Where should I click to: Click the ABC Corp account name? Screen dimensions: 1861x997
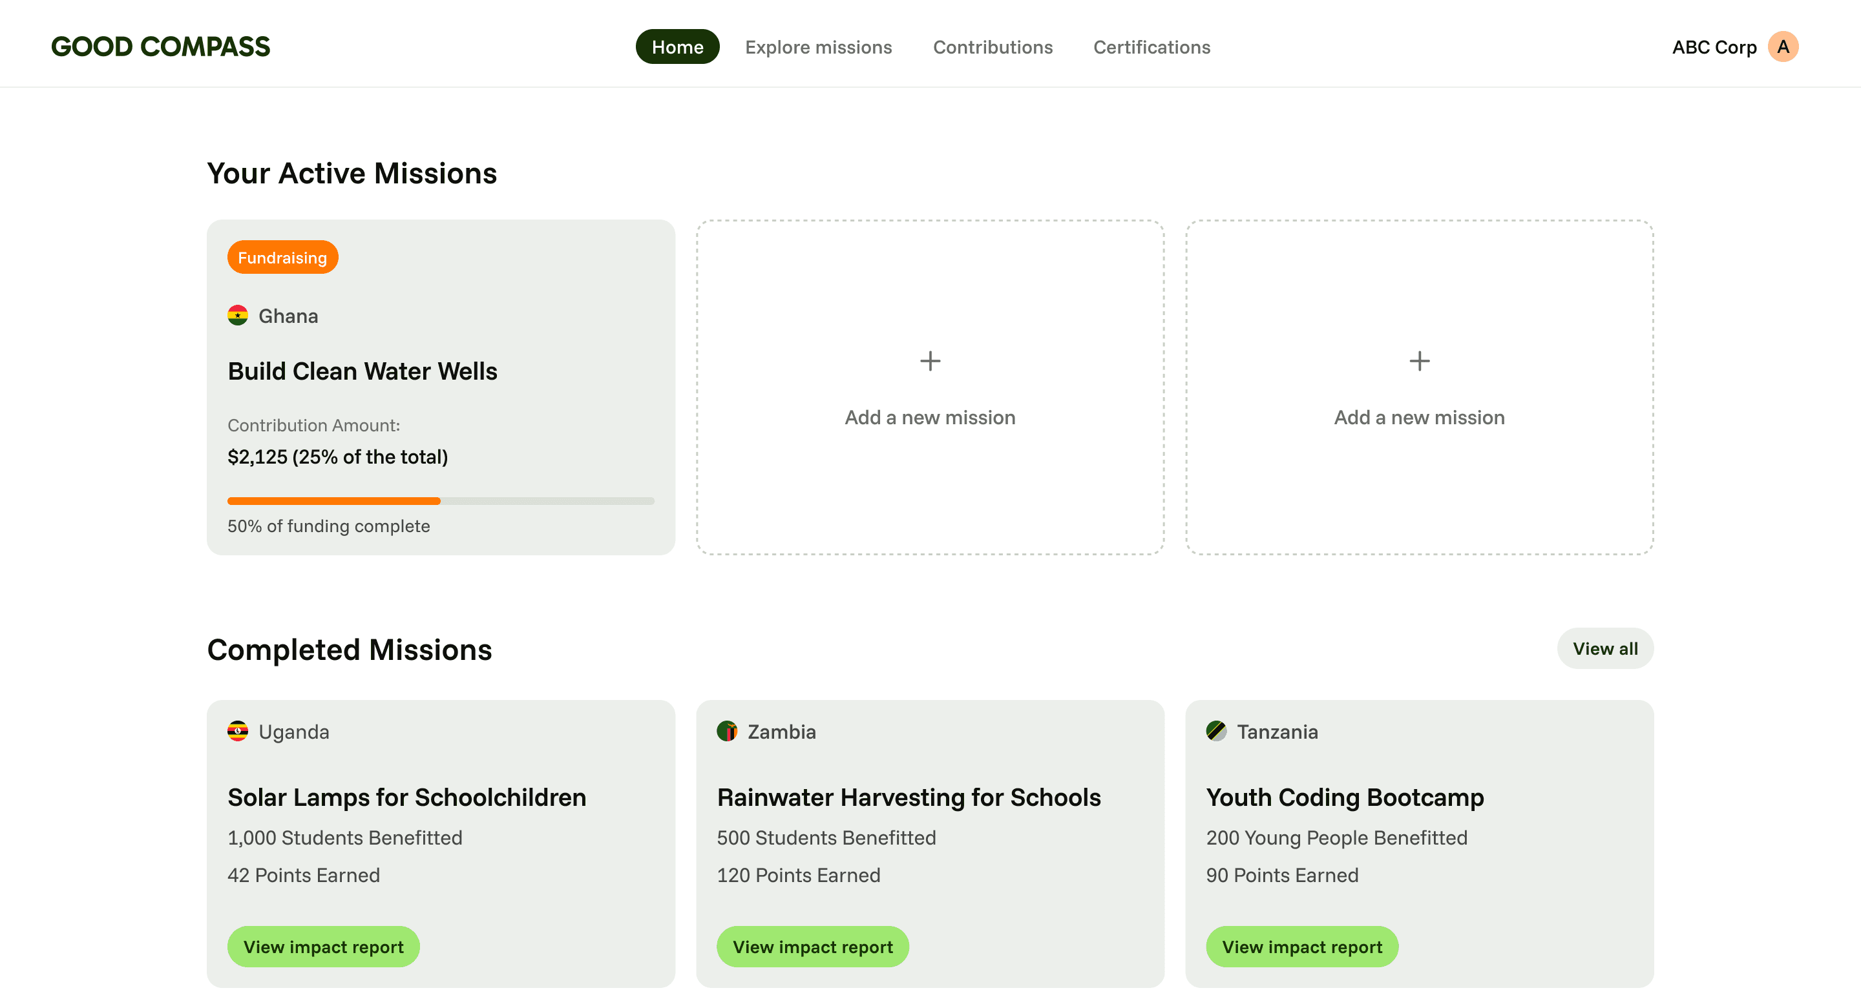tap(1714, 47)
